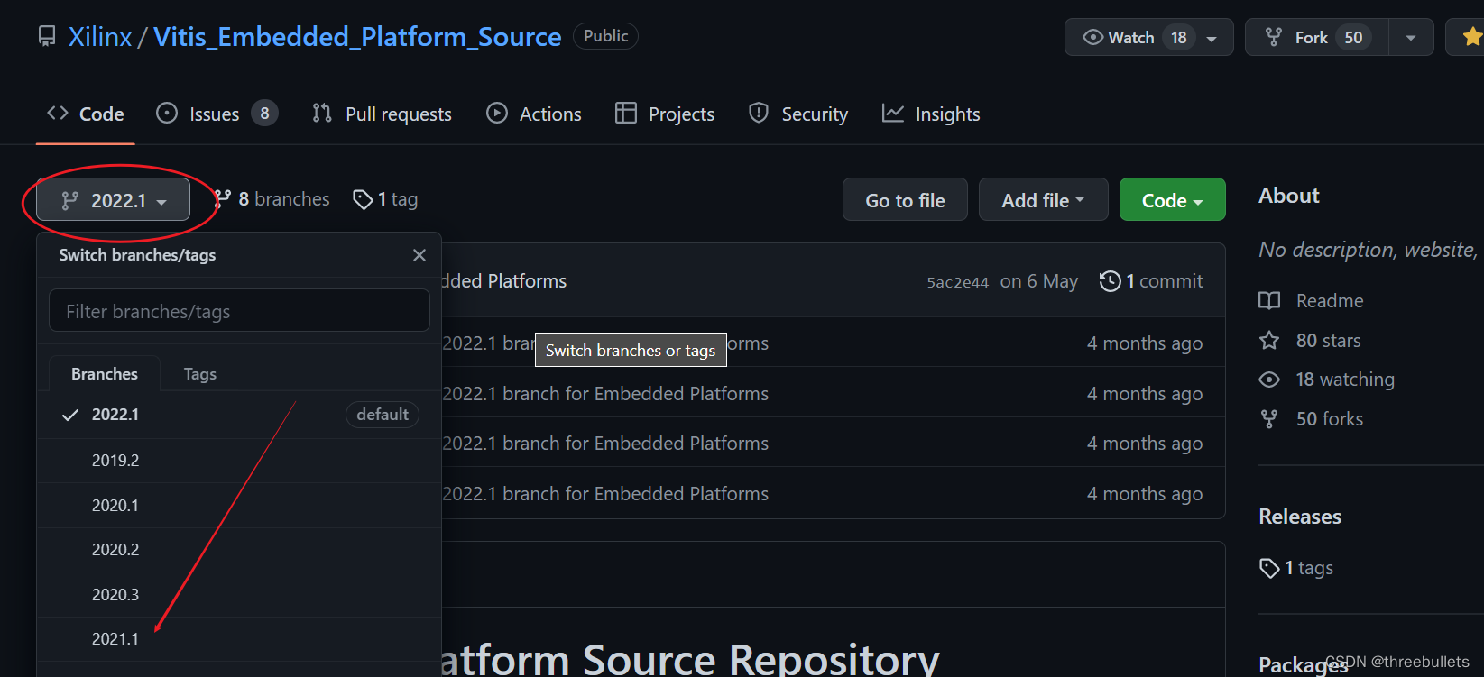The image size is (1484, 677).
Task: Click the Go to file button
Action: coord(905,200)
